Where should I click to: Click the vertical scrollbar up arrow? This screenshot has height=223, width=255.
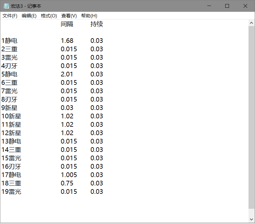point(251,23)
